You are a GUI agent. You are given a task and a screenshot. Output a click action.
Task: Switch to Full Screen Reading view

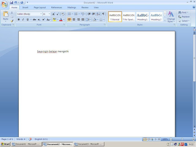click(149, 139)
